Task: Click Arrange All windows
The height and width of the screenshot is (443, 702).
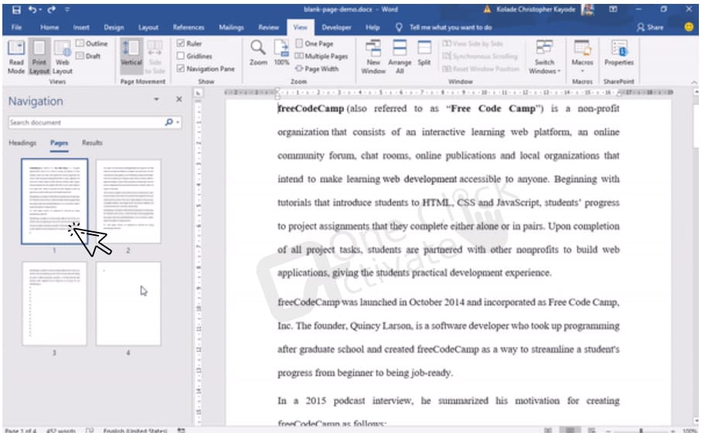Action: pos(400,56)
